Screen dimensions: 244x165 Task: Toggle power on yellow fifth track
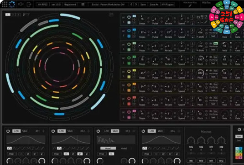click(129, 71)
